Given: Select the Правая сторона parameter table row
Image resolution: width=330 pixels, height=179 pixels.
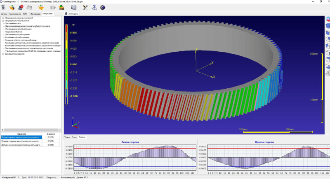Looking at the screenshot, I should 21,141.
